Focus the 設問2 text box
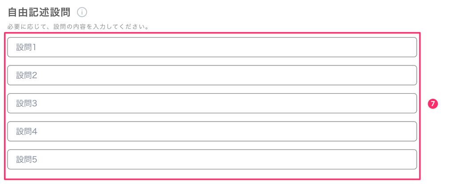Viewport: 455px width, 184px height. point(212,75)
